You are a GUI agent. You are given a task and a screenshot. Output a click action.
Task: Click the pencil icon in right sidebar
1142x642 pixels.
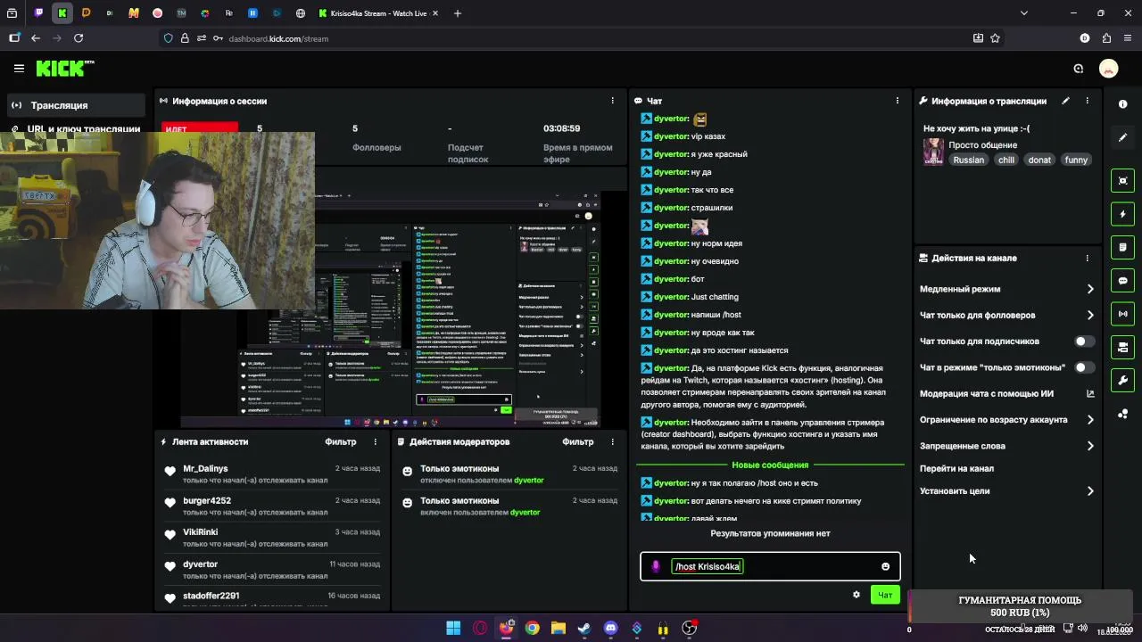[x=1123, y=138]
